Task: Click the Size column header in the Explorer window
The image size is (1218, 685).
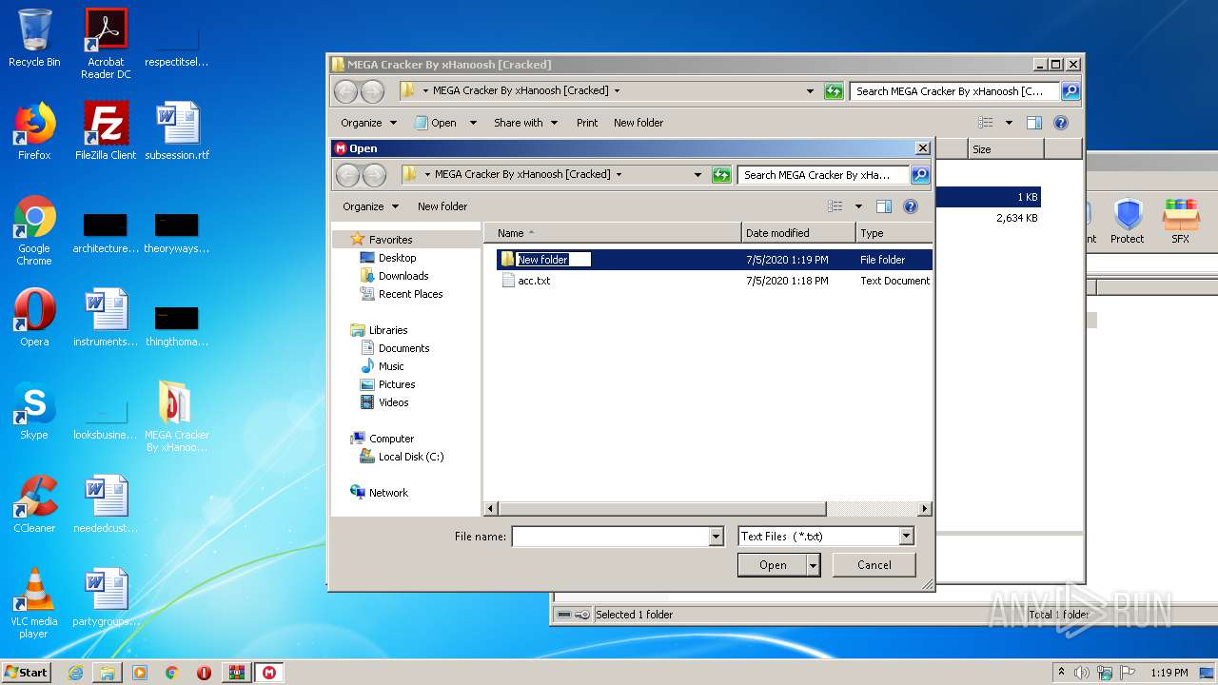Action: pyautogui.click(x=1006, y=149)
